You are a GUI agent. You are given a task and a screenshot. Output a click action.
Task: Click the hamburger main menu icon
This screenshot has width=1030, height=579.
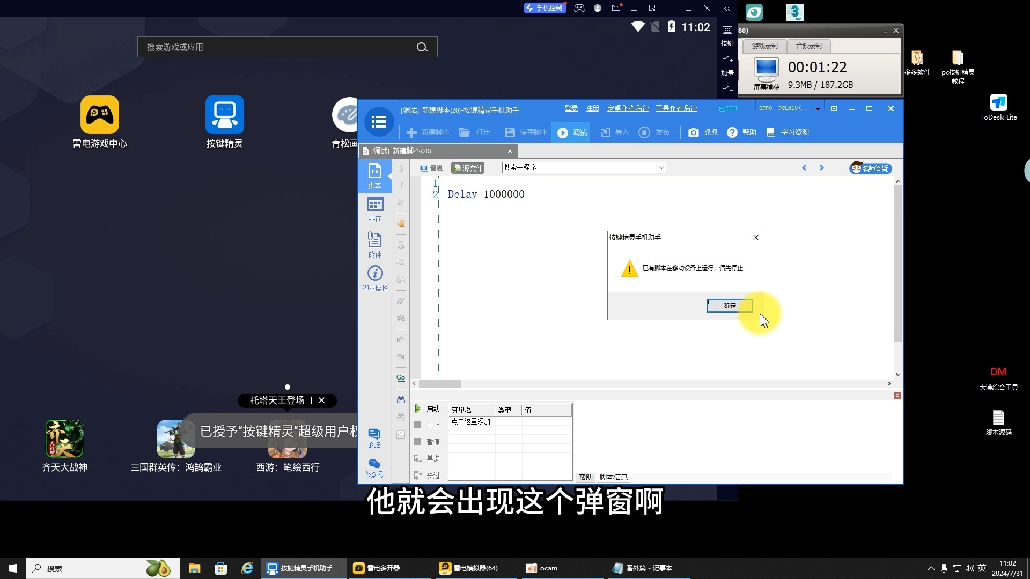[379, 122]
